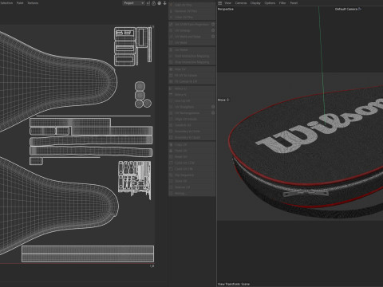Run UV Weld and Relax

coord(189,37)
